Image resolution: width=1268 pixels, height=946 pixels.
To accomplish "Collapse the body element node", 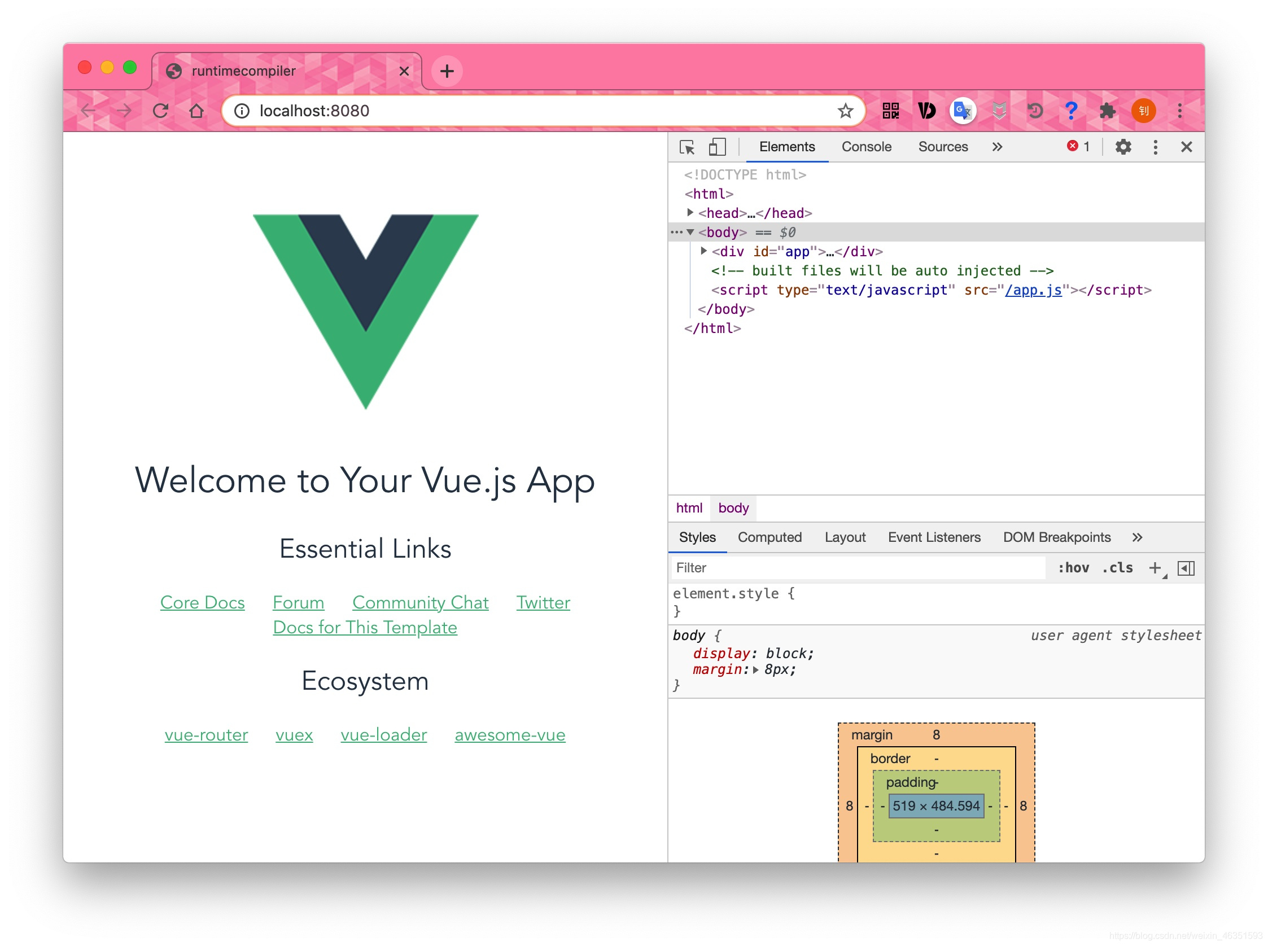I will [x=690, y=232].
